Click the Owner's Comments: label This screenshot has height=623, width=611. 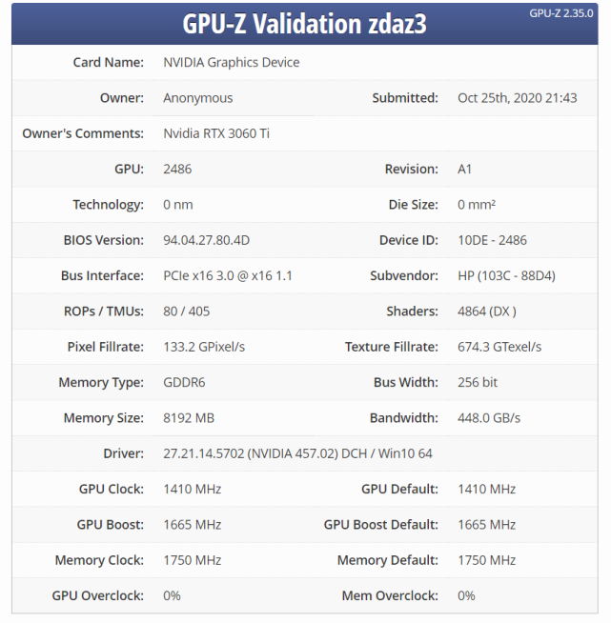[x=83, y=133]
